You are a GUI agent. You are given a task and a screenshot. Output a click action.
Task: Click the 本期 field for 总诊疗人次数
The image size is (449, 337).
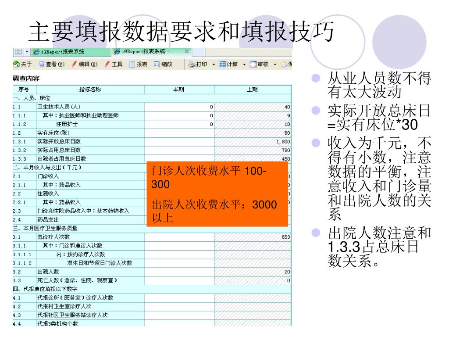(179, 237)
